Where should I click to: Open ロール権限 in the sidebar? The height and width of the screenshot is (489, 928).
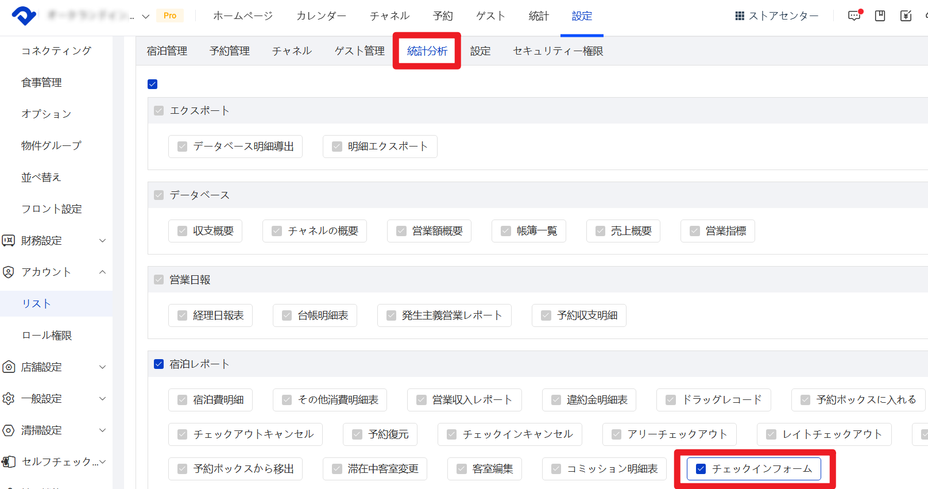(47, 336)
